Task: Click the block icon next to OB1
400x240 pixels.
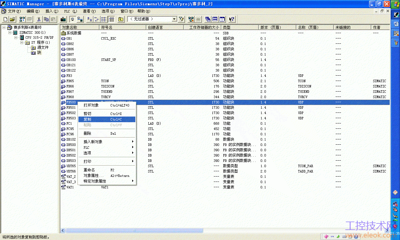Action: 63,38
